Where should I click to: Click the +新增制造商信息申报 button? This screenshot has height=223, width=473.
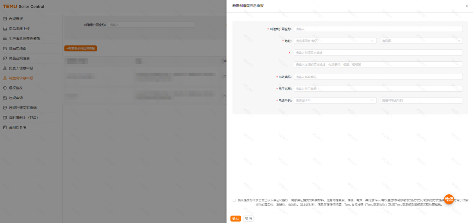80,48
